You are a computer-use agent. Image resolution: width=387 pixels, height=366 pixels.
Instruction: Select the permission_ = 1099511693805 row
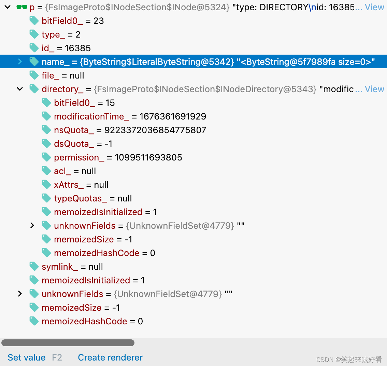click(x=193, y=157)
